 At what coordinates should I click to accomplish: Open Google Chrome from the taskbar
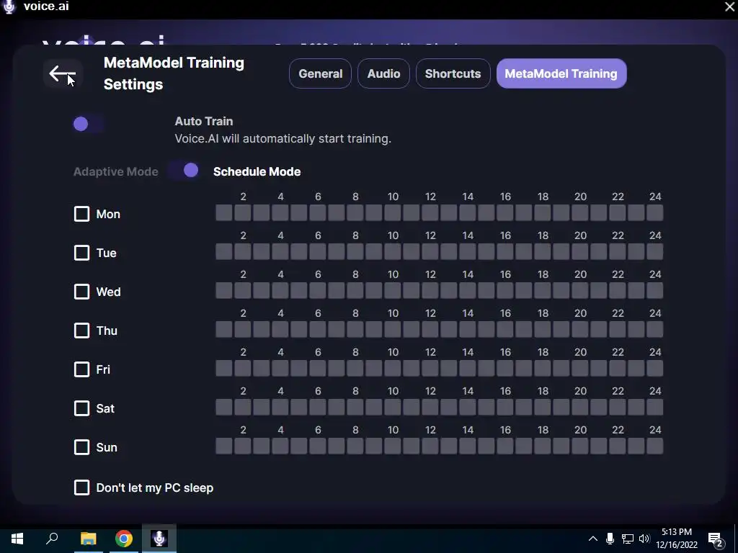pyautogui.click(x=124, y=539)
